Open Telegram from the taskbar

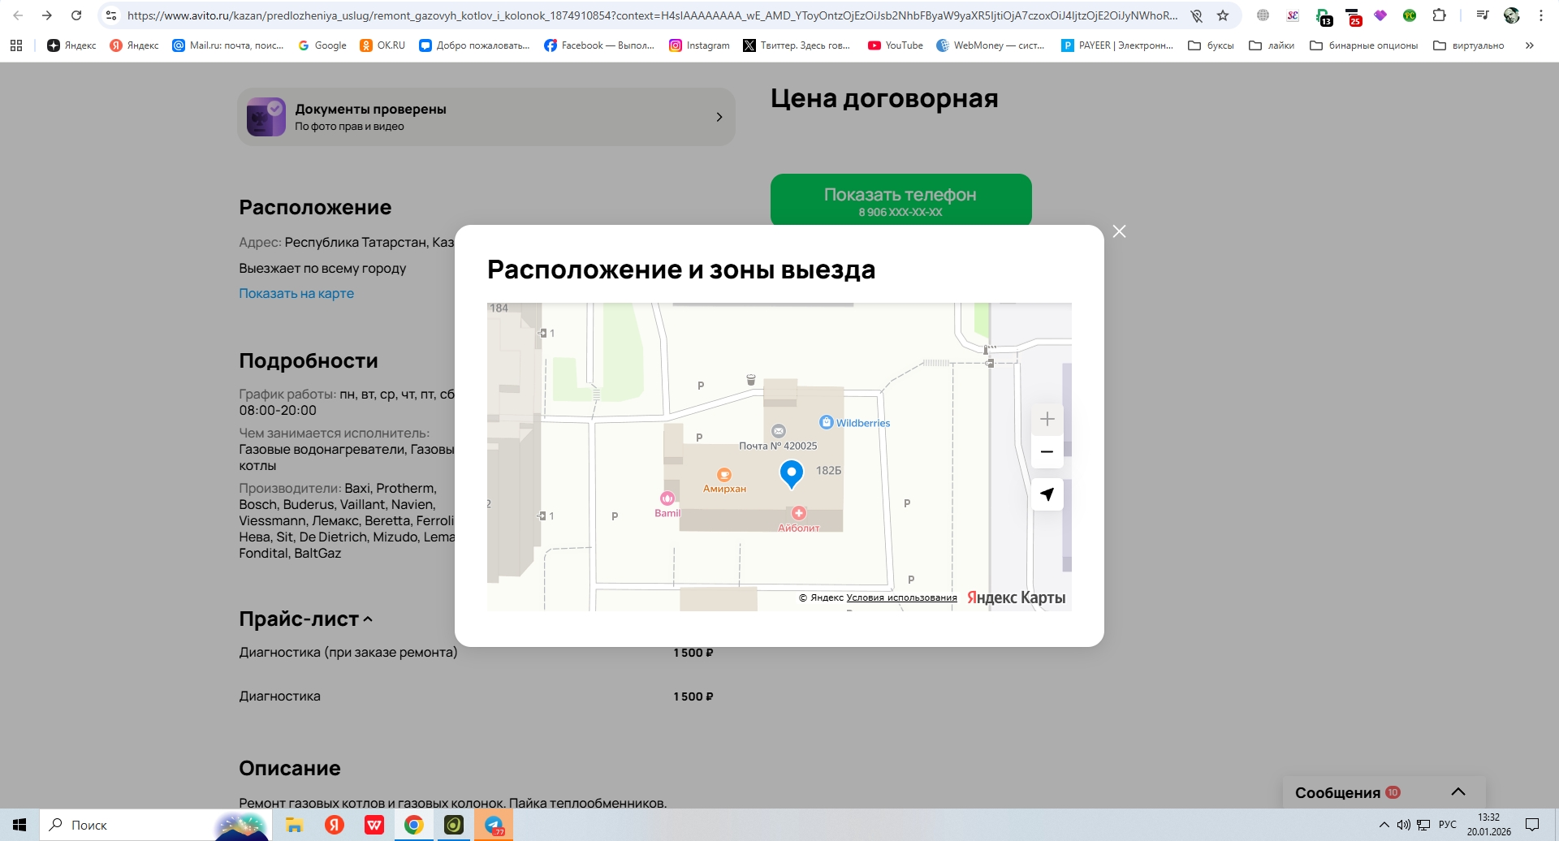pos(494,826)
